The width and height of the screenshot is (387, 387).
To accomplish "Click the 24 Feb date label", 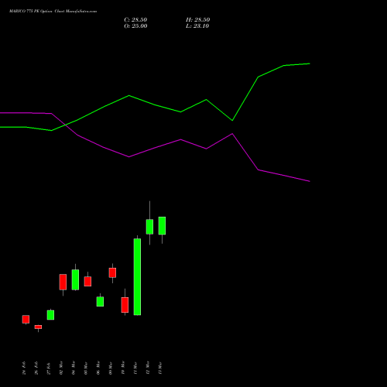I will point(24,368).
